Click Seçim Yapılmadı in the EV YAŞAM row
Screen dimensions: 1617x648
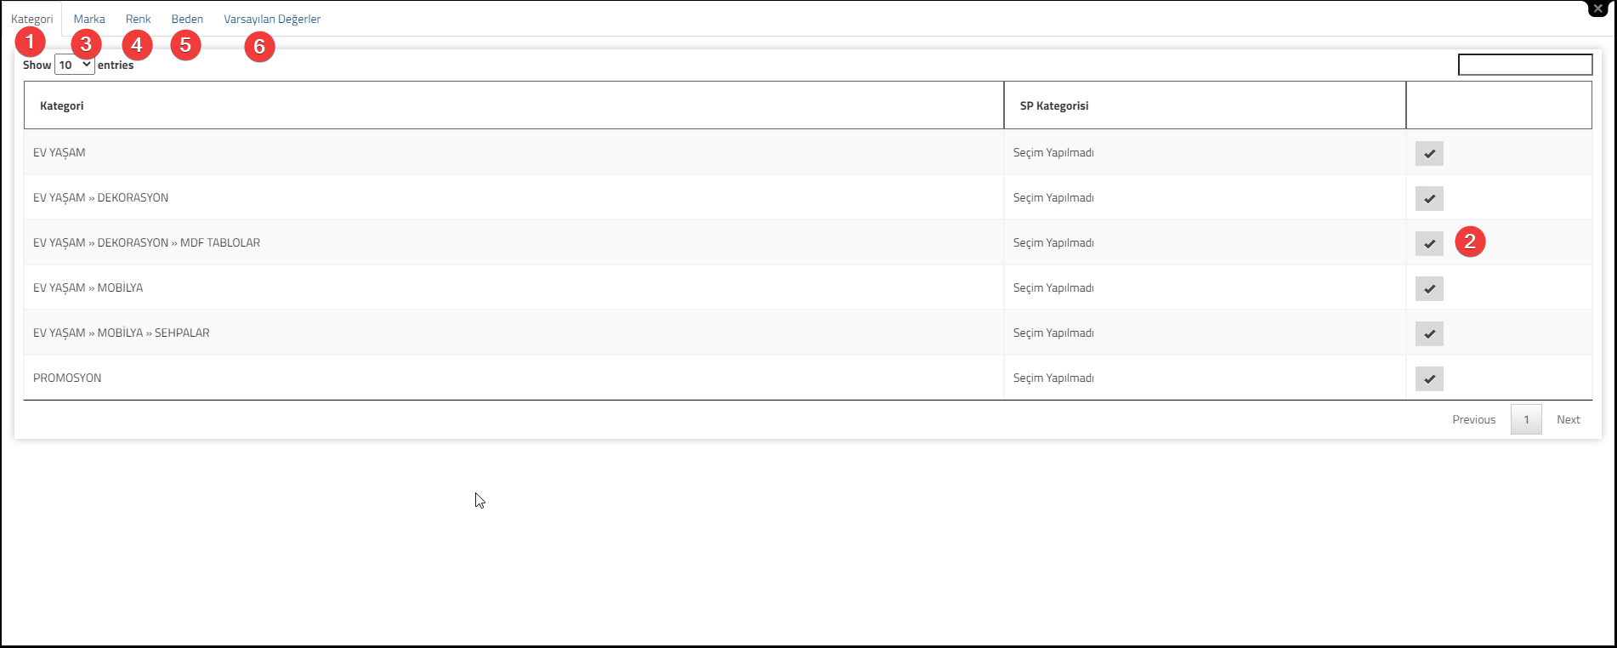(1053, 152)
